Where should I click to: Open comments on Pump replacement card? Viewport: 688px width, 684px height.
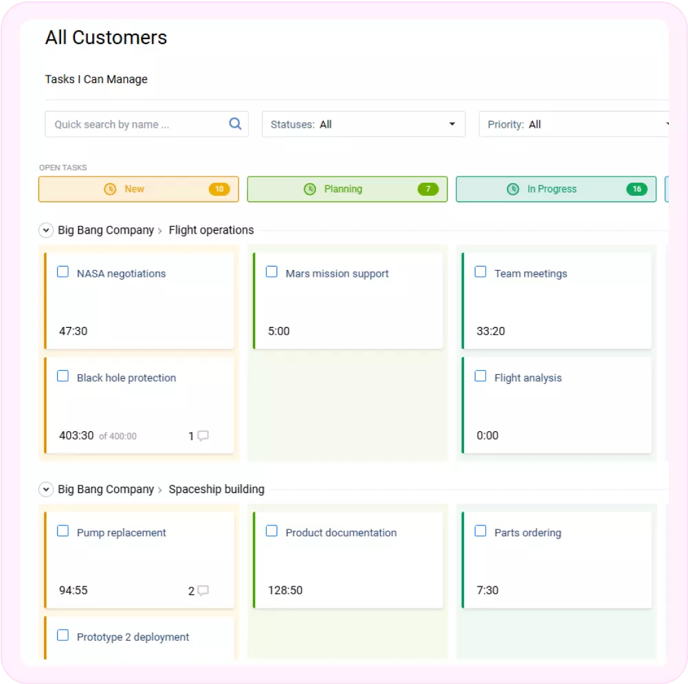(203, 591)
